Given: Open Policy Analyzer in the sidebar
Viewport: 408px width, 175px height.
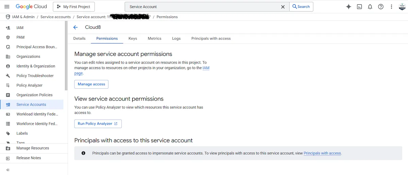Looking at the screenshot, I should coord(32,85).
